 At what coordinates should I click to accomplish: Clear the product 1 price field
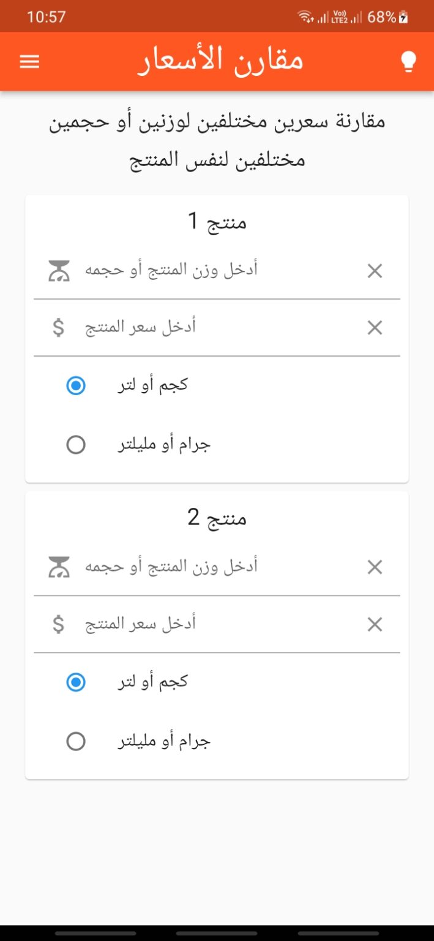375,328
